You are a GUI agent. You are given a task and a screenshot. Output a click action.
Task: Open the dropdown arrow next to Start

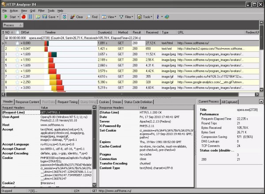point(18,17)
